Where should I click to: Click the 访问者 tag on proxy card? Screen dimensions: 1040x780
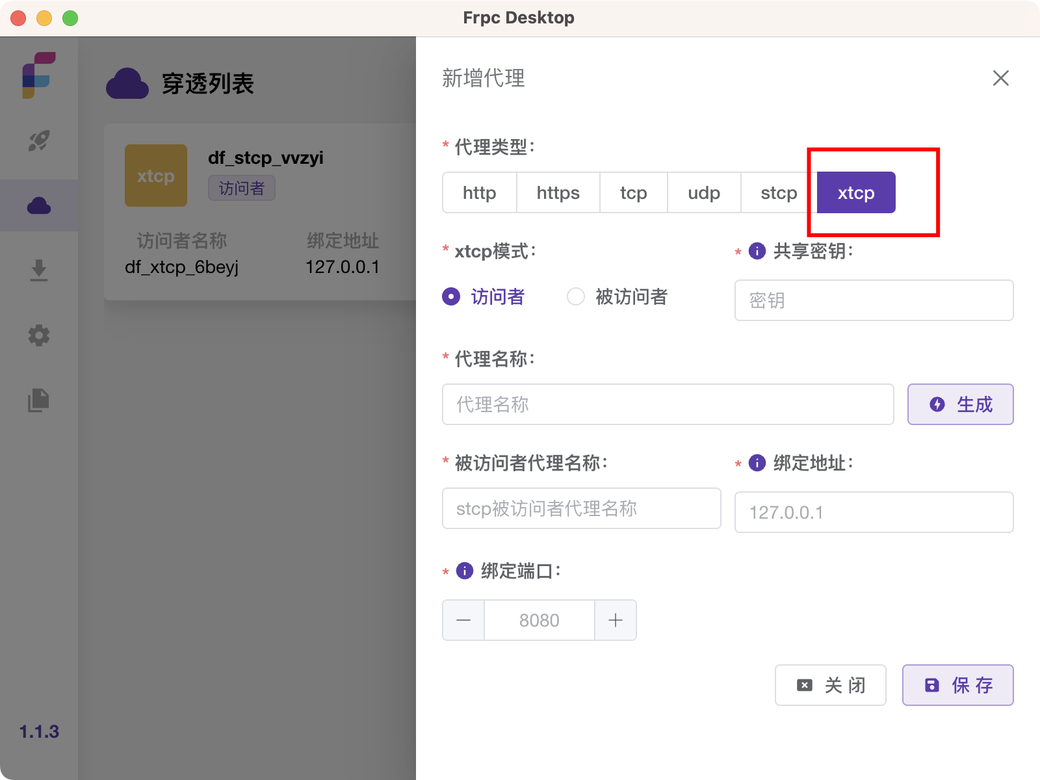[242, 188]
